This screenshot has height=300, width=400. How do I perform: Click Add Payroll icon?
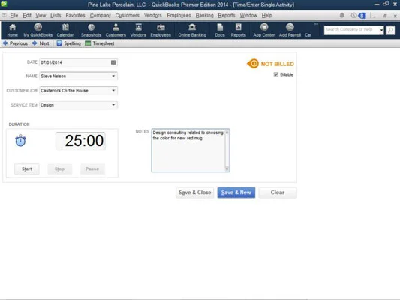click(290, 30)
